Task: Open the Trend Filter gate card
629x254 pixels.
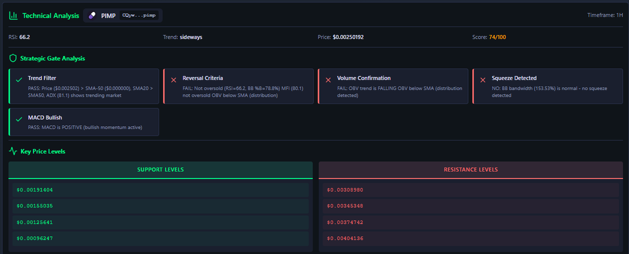Action: pos(84,86)
